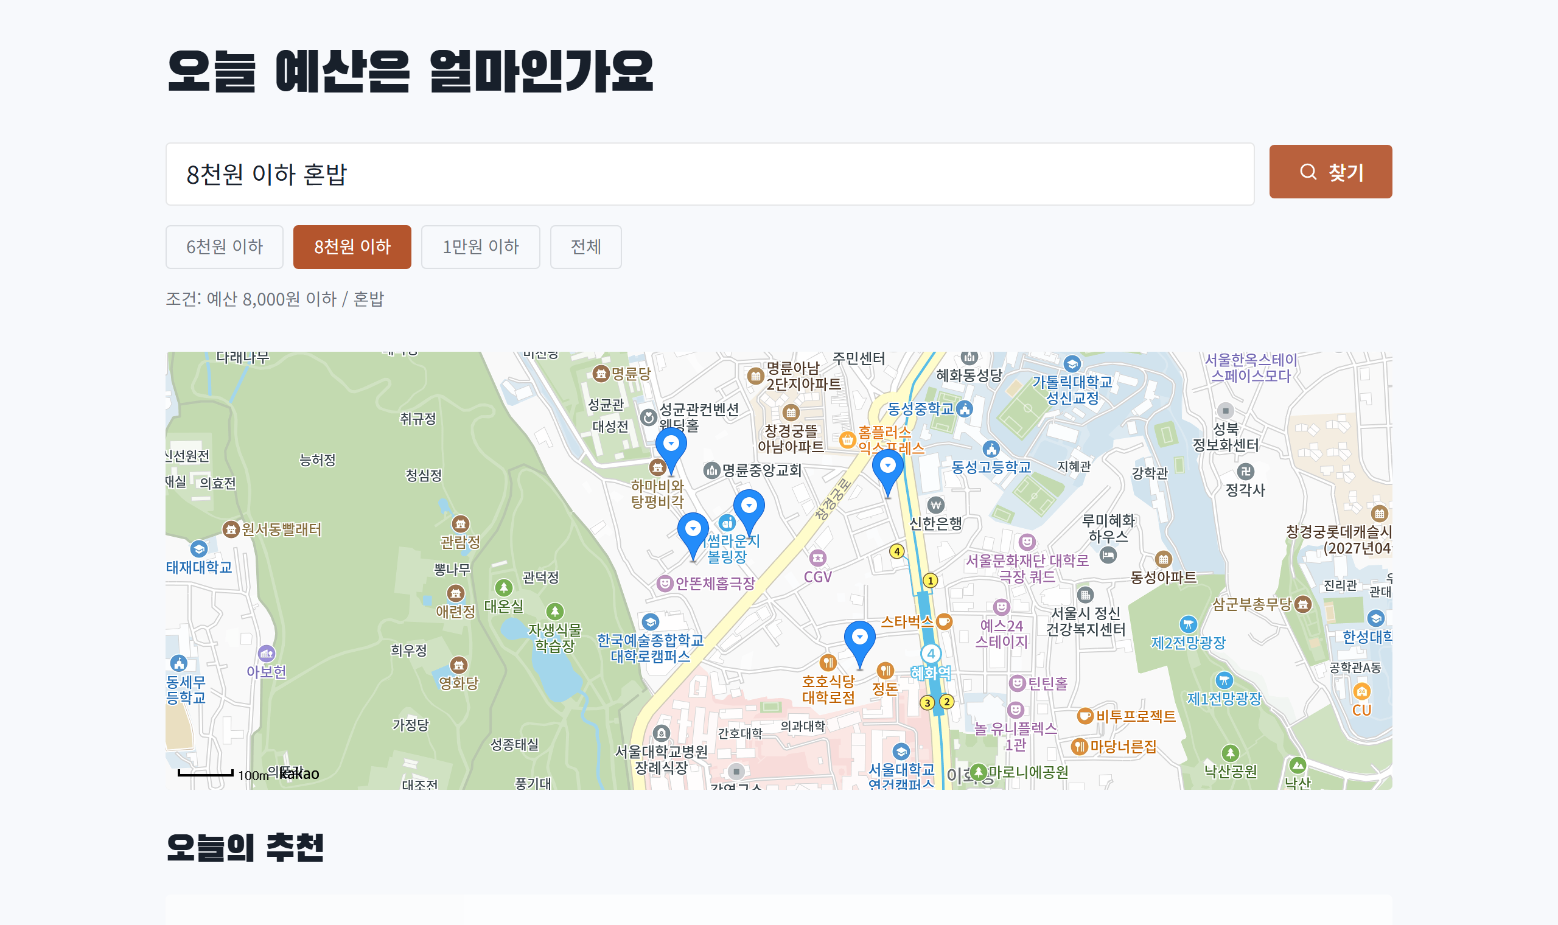1558x925 pixels.
Task: Click the 신한은행 bank icon
Action: click(935, 505)
